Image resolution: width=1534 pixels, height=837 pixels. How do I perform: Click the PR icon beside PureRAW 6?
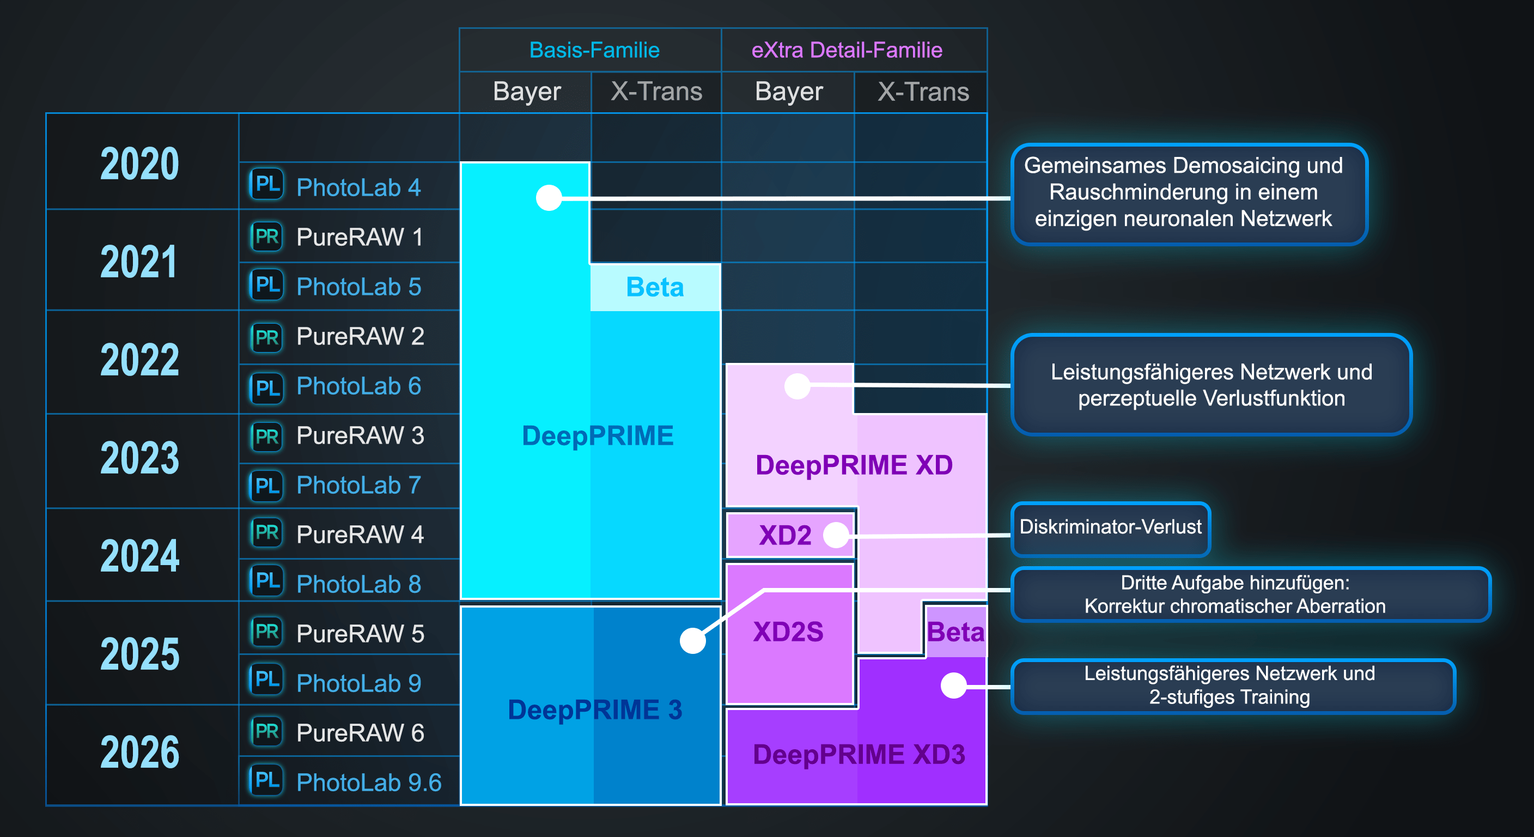(266, 731)
